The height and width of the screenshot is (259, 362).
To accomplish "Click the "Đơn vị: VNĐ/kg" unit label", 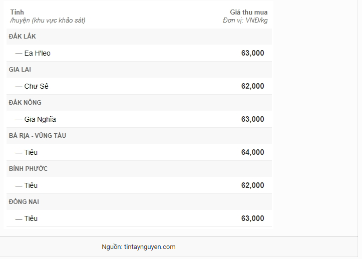I will (x=245, y=21).
